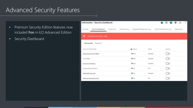193x108 pixels.
Task: Click the Security Parameter column header
Action: (90, 49)
